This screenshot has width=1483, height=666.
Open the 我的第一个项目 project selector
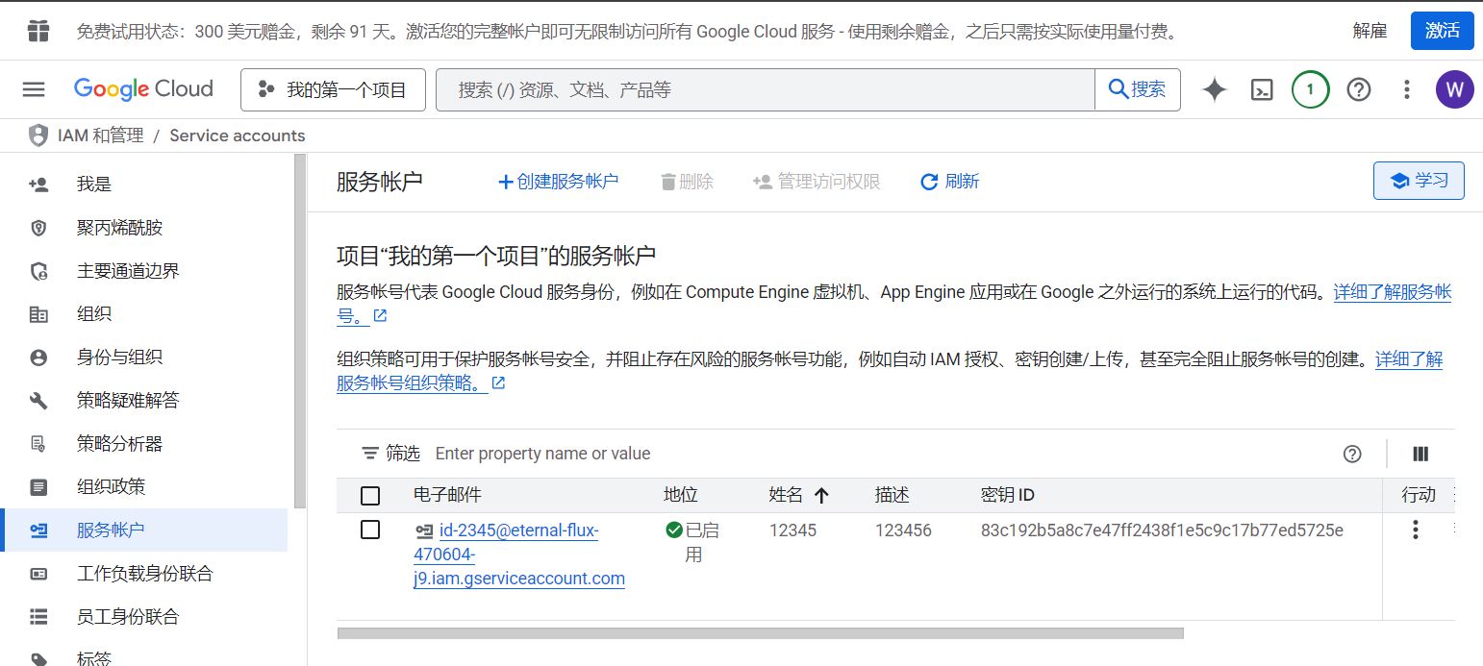[332, 89]
